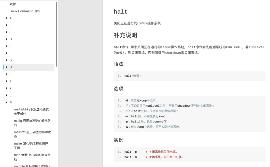Select the L entry label
Viewport: 270px width, 167px height.
coord(10,95)
